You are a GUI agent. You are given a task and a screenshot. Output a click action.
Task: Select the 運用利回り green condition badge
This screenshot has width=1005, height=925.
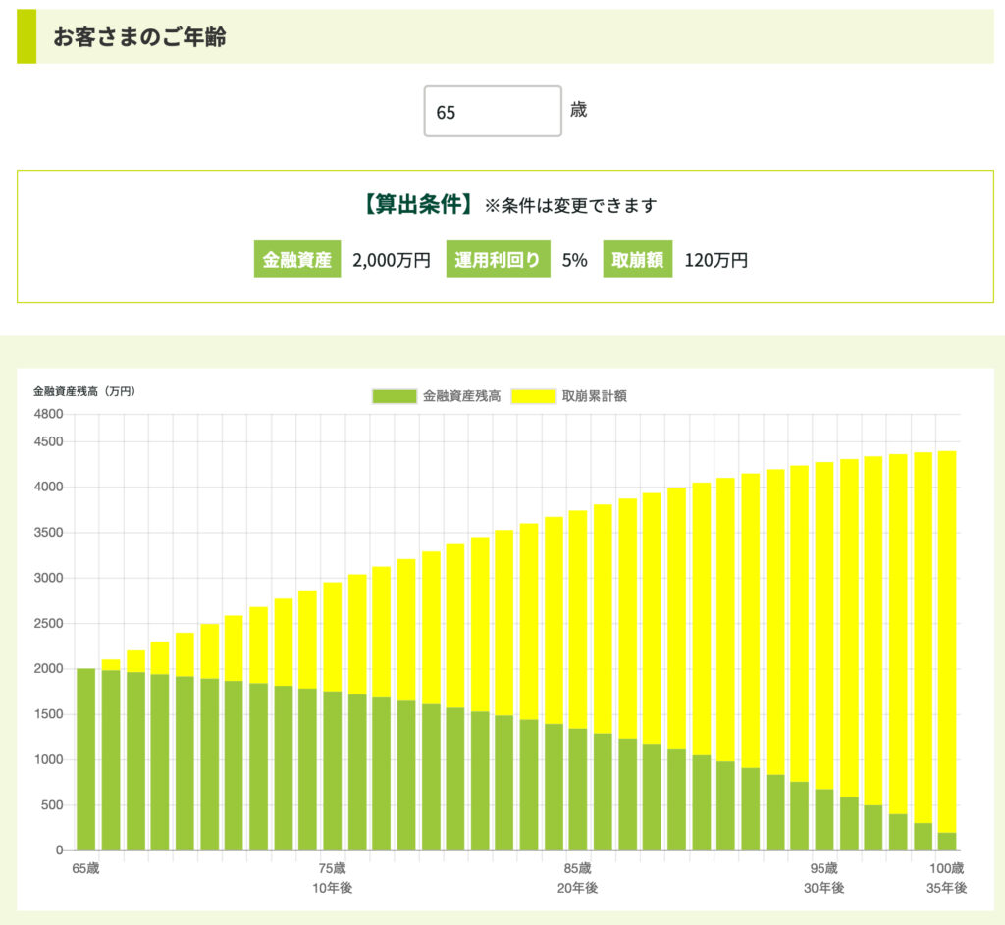tap(498, 260)
